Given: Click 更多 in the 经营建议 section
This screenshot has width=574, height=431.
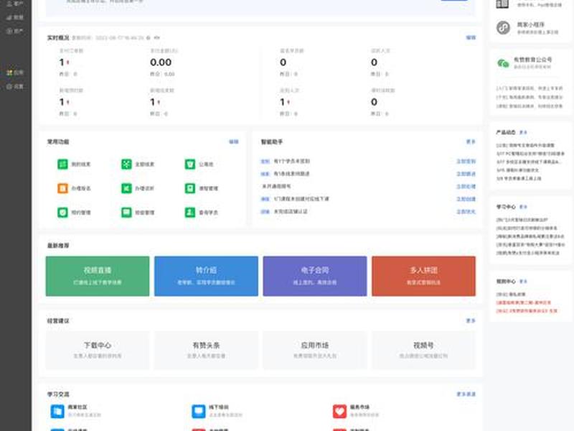Looking at the screenshot, I should [x=471, y=320].
